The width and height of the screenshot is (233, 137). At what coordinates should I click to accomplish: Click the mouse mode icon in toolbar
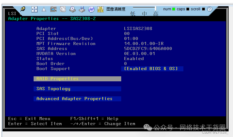pos(63,9)
